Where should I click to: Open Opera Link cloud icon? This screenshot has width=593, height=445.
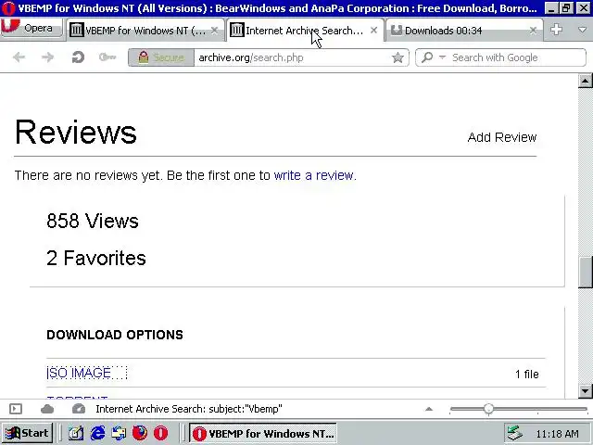click(x=47, y=409)
